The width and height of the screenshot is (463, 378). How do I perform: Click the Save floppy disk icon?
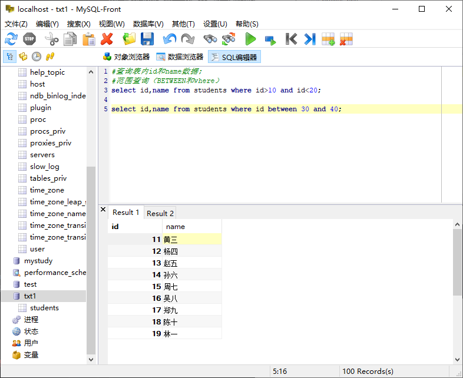click(x=147, y=39)
